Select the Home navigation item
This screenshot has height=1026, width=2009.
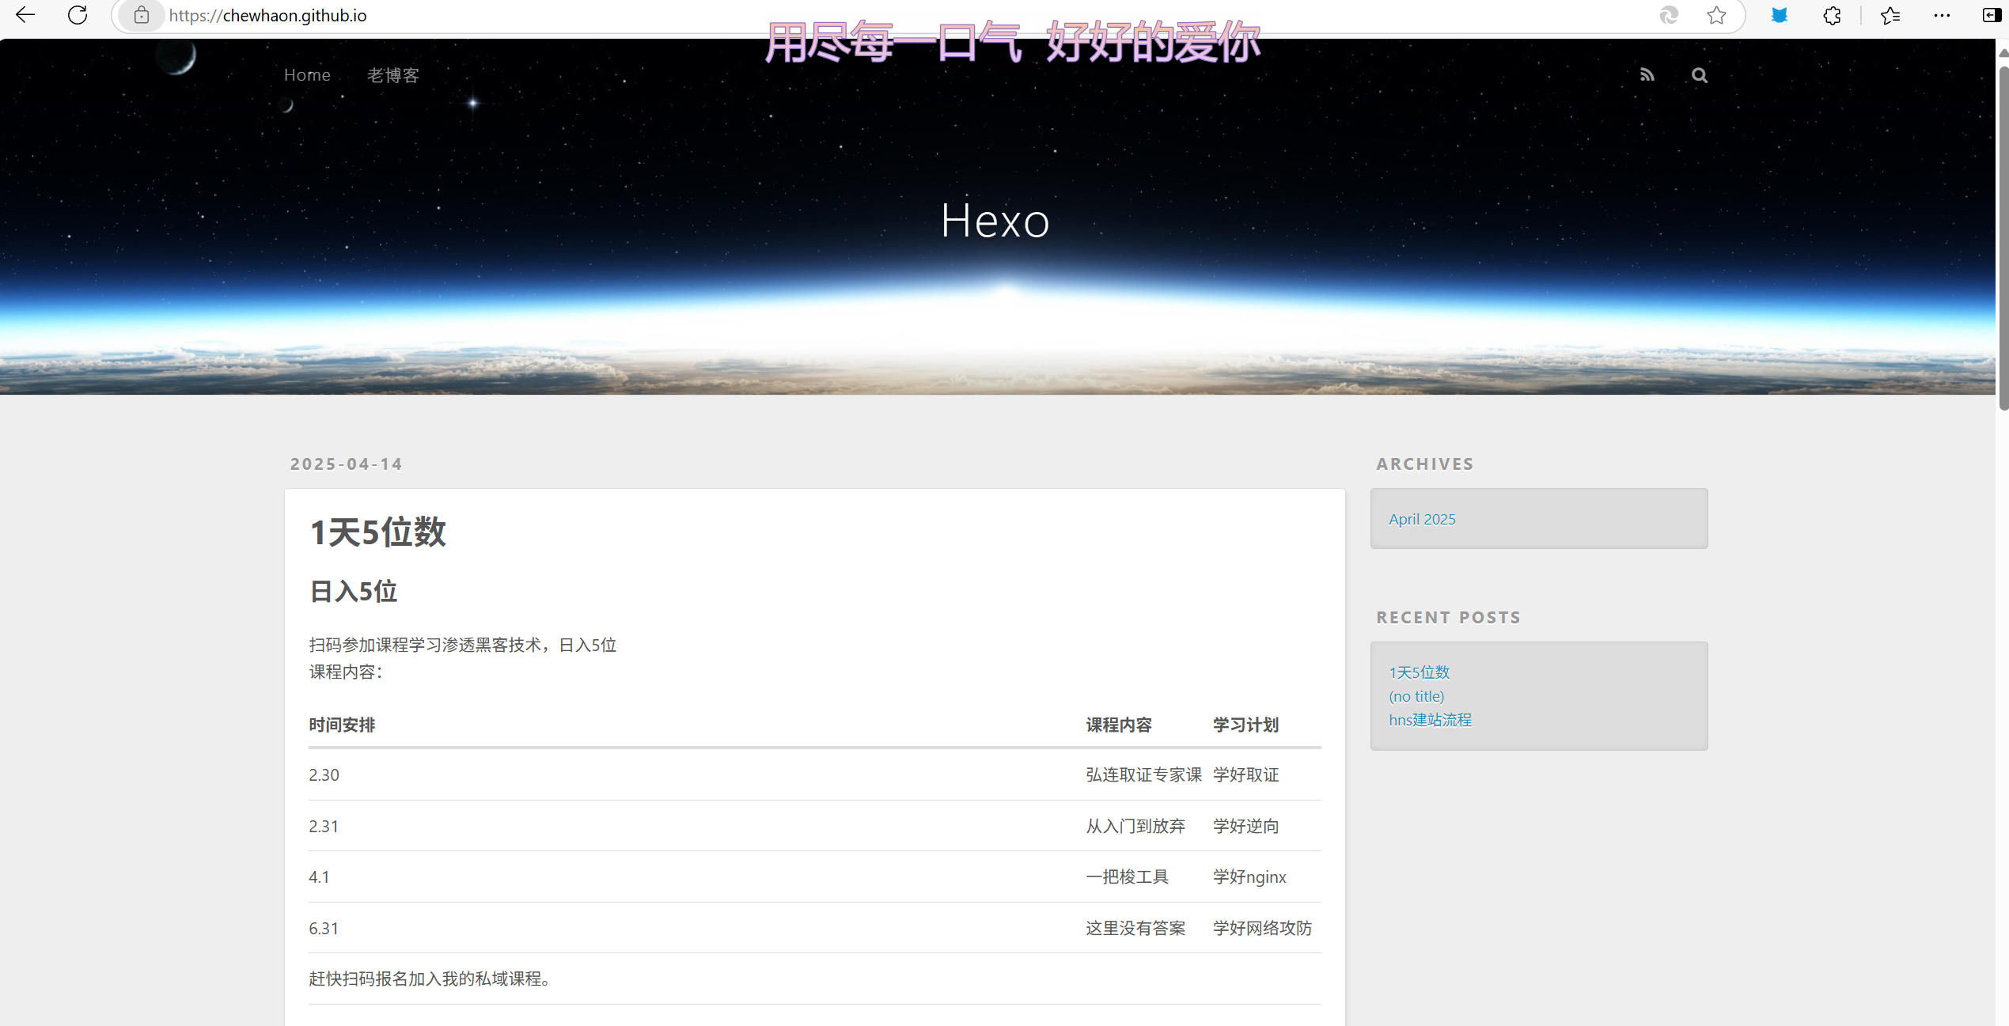[306, 74]
